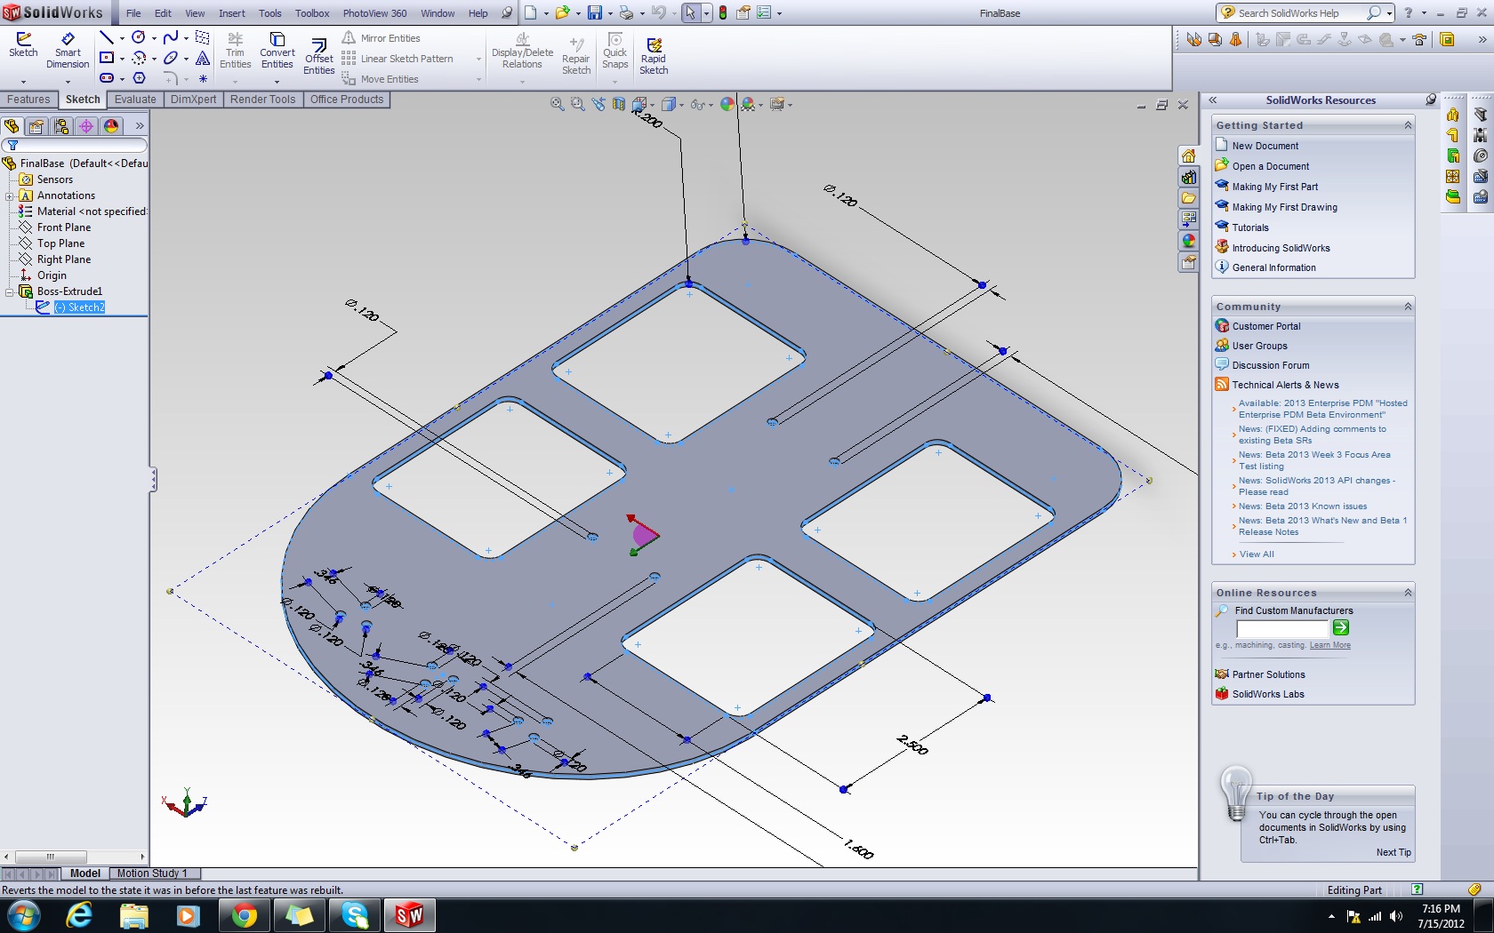Open the DisplayManager appearance tab icon

pyautogui.click(x=111, y=126)
